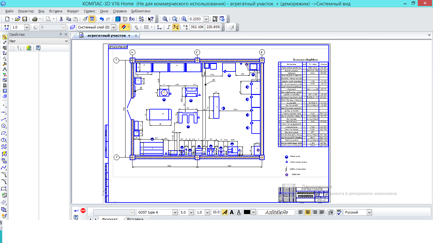Switch to the Формат bottom tab
The width and height of the screenshot is (433, 243).
pos(110,219)
